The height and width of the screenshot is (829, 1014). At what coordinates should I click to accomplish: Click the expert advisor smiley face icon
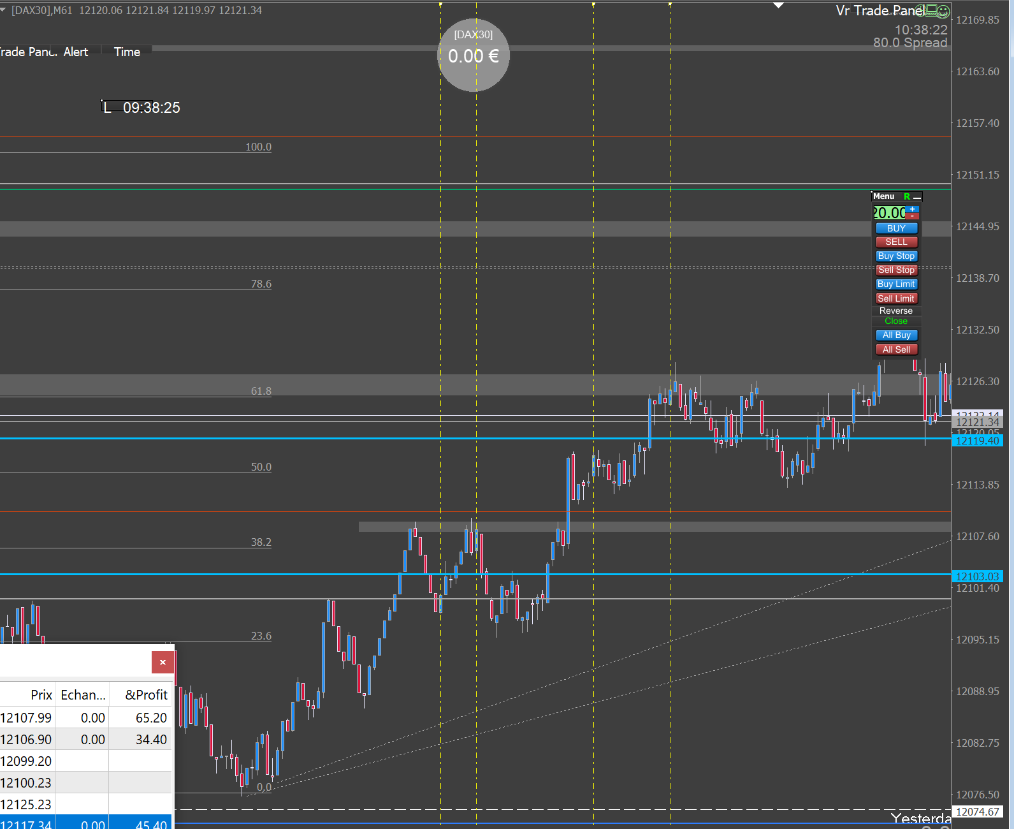[x=944, y=11]
